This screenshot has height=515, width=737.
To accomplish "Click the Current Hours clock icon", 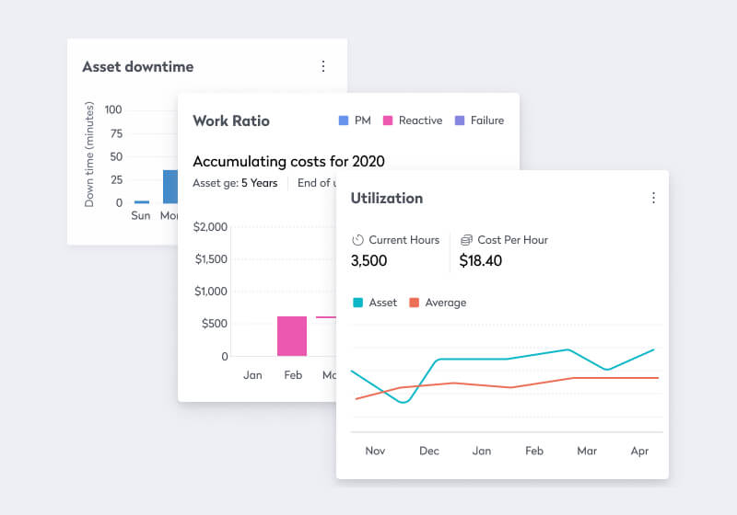I will point(358,240).
